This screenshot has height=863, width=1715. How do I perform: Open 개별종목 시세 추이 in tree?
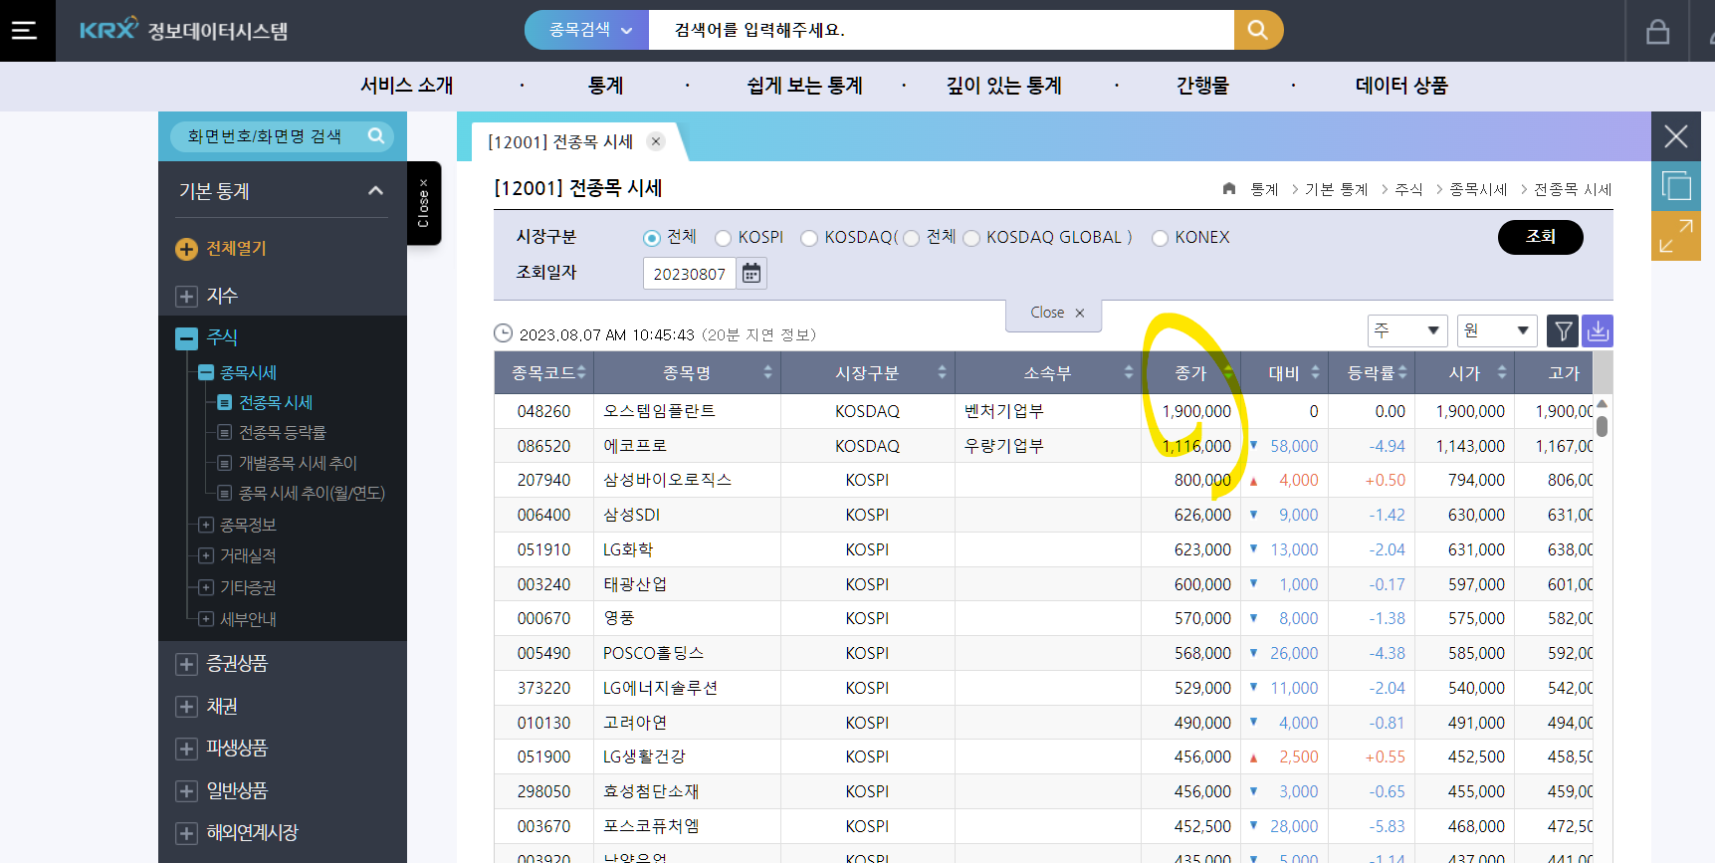(298, 463)
